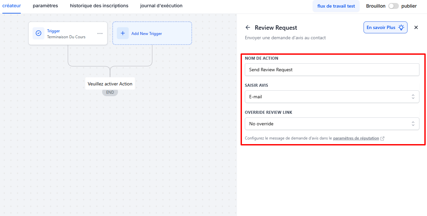Open the historique des inscriptions tab
The width and height of the screenshot is (427, 216).
click(x=99, y=6)
